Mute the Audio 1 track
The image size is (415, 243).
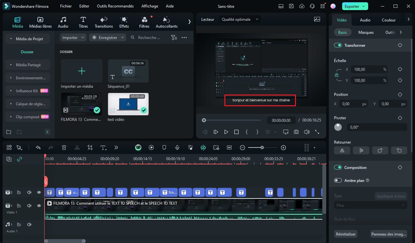[29, 224]
